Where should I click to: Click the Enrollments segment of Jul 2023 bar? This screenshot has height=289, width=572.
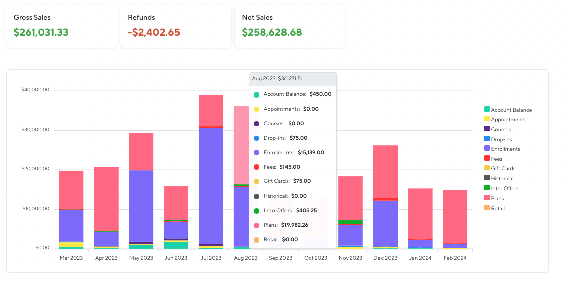(x=211, y=186)
